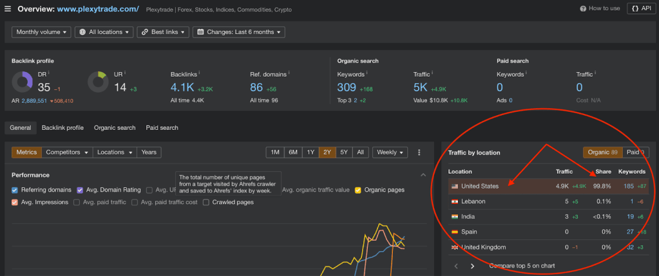Viewport: 659px width, 276px height.
Task: Switch to the Backlink profile tab
Action: click(62, 128)
